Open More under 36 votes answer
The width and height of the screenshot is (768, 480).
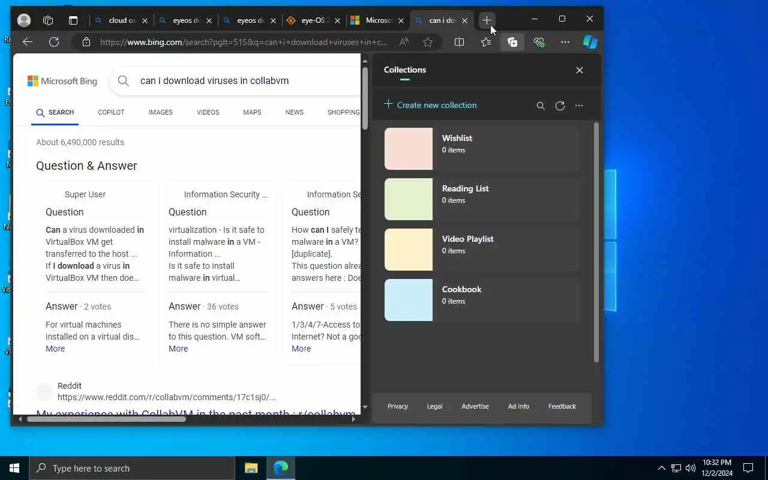coord(178,349)
